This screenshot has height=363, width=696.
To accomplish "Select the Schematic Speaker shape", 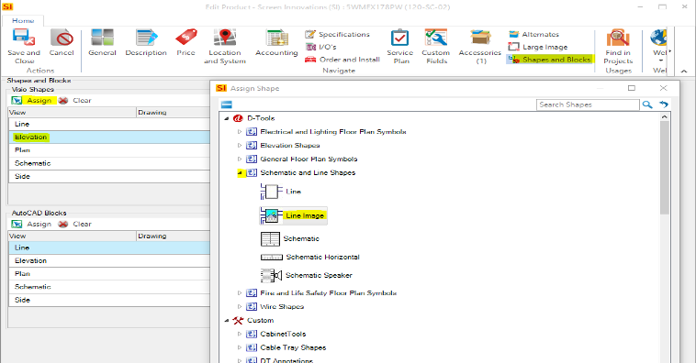I will pyautogui.click(x=307, y=275).
